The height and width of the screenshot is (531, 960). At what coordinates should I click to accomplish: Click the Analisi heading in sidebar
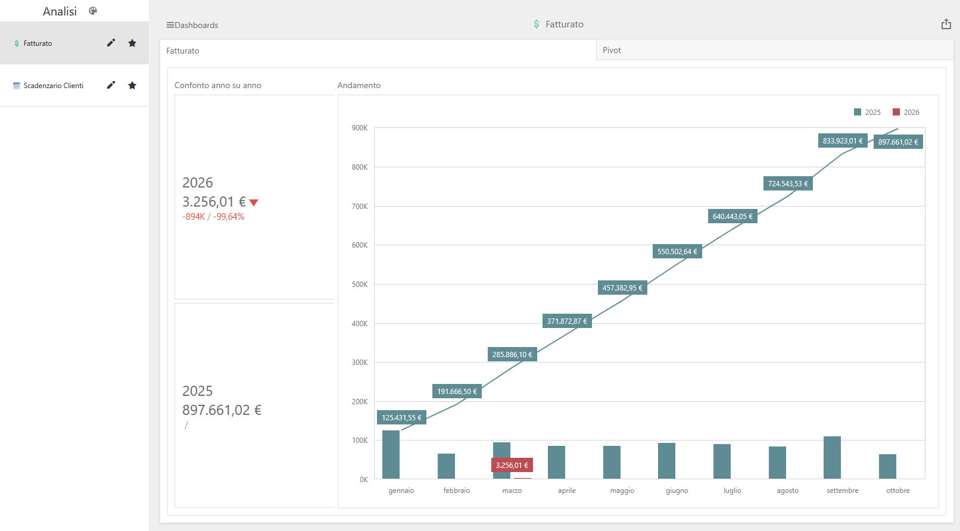(60, 11)
